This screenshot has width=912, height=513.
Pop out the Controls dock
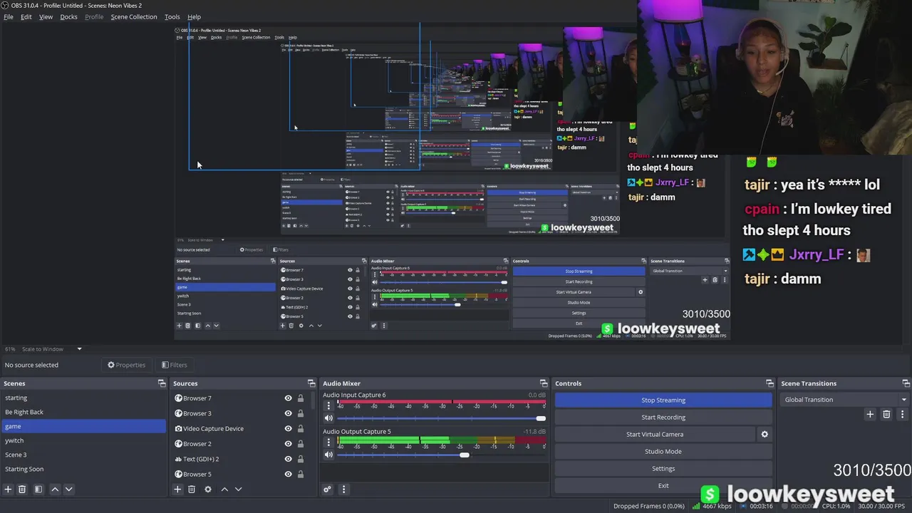[x=769, y=383]
